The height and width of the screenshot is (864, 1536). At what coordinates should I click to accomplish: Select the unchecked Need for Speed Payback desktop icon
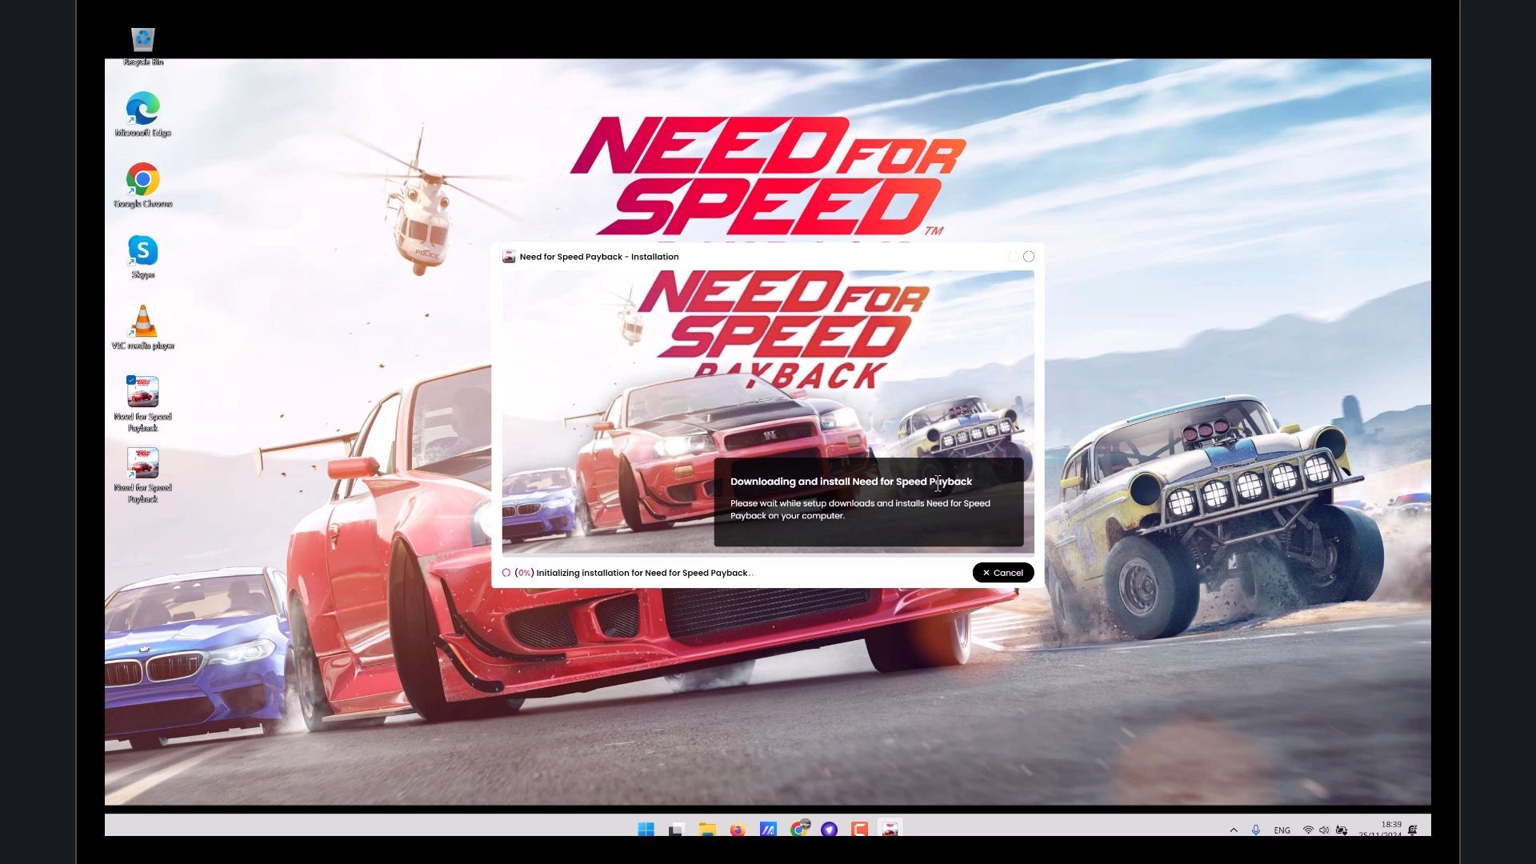(x=143, y=475)
